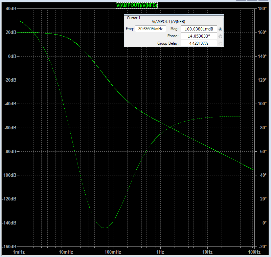Click the V(AMPOUT)/V(NFB) subtitle in cursor window
Screen dimensions: 271x257
[x=168, y=22]
